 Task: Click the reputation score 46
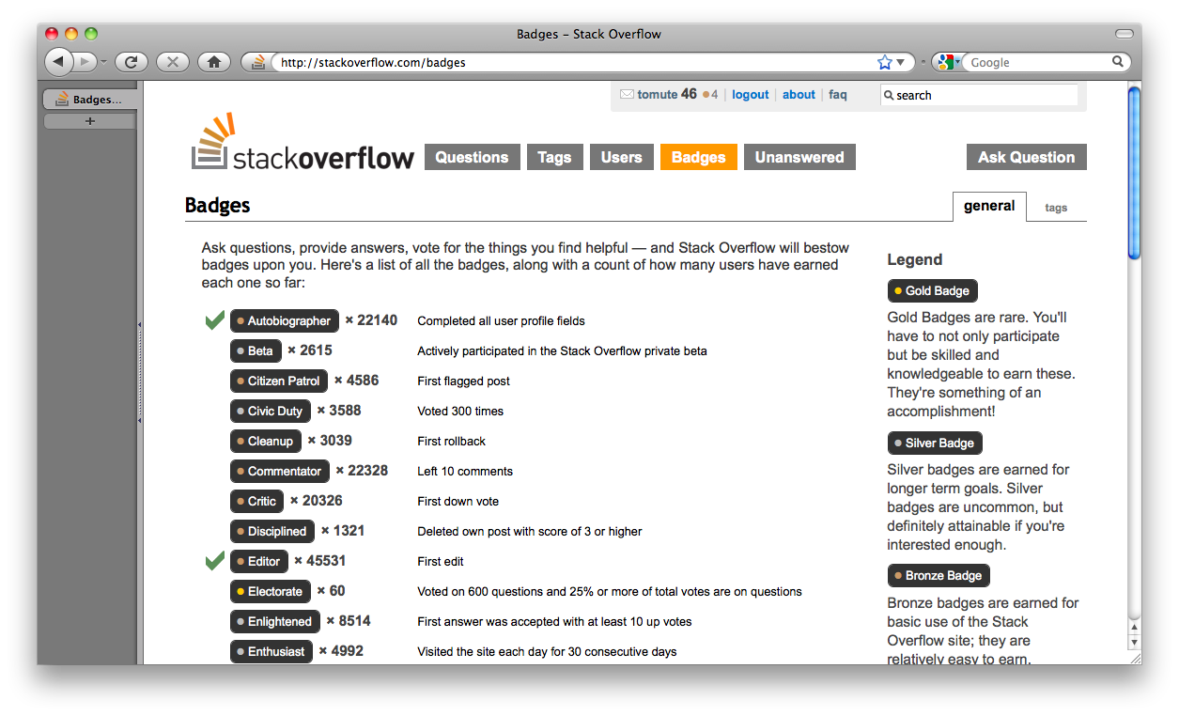[690, 94]
